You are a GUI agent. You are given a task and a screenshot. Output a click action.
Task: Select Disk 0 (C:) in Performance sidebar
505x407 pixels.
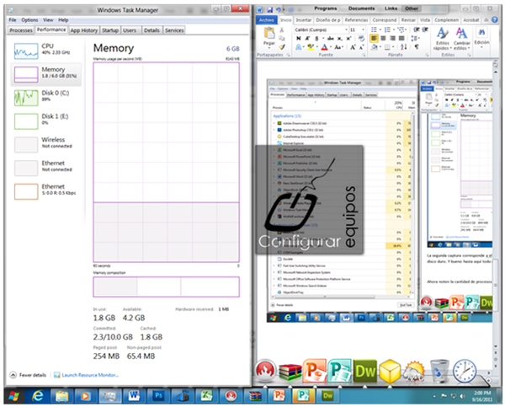(x=45, y=98)
